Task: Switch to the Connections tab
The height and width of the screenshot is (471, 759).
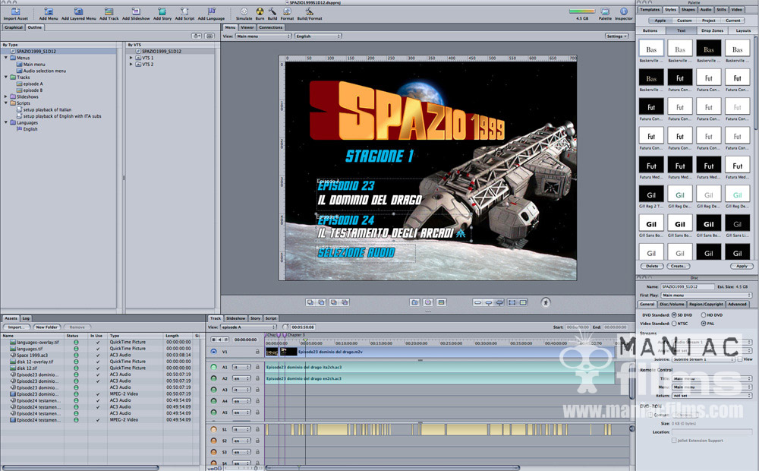Action: 271,27
